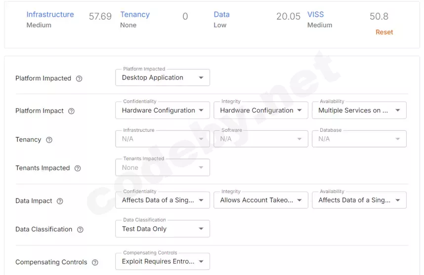Click the Tenancy help question icon
Image resolution: width=424 pixels, height=275 pixels.
click(49, 140)
